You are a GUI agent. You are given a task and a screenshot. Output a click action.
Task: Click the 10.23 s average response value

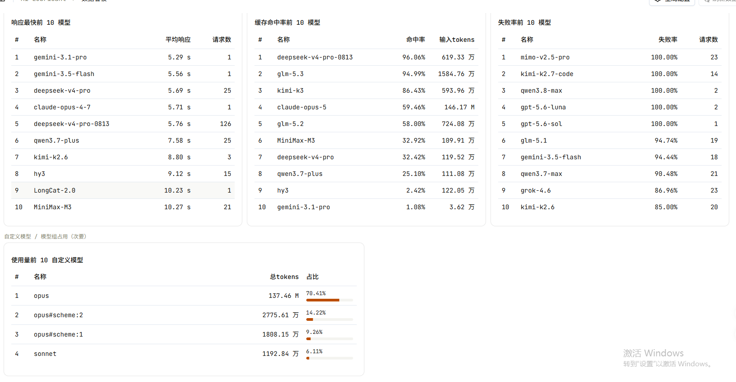coord(177,190)
